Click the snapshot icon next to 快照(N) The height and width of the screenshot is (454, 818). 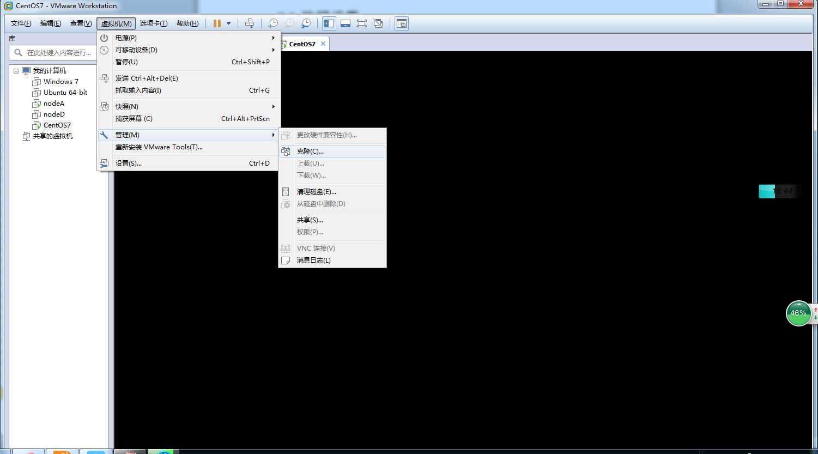point(104,107)
